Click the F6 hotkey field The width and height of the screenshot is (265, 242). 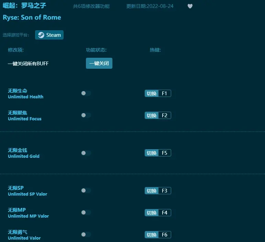165,234
